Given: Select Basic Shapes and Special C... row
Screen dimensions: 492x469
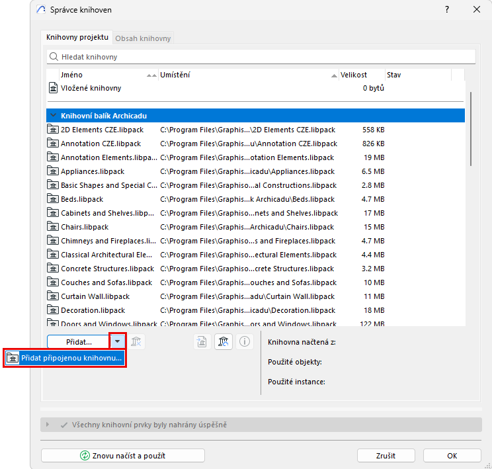Looking at the screenshot, I should point(255,185).
